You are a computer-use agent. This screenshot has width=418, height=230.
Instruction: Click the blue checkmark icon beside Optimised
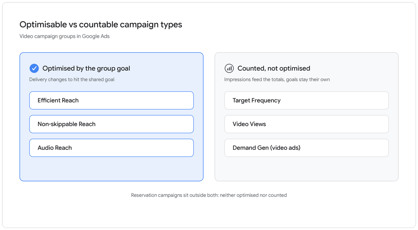[x=34, y=68]
